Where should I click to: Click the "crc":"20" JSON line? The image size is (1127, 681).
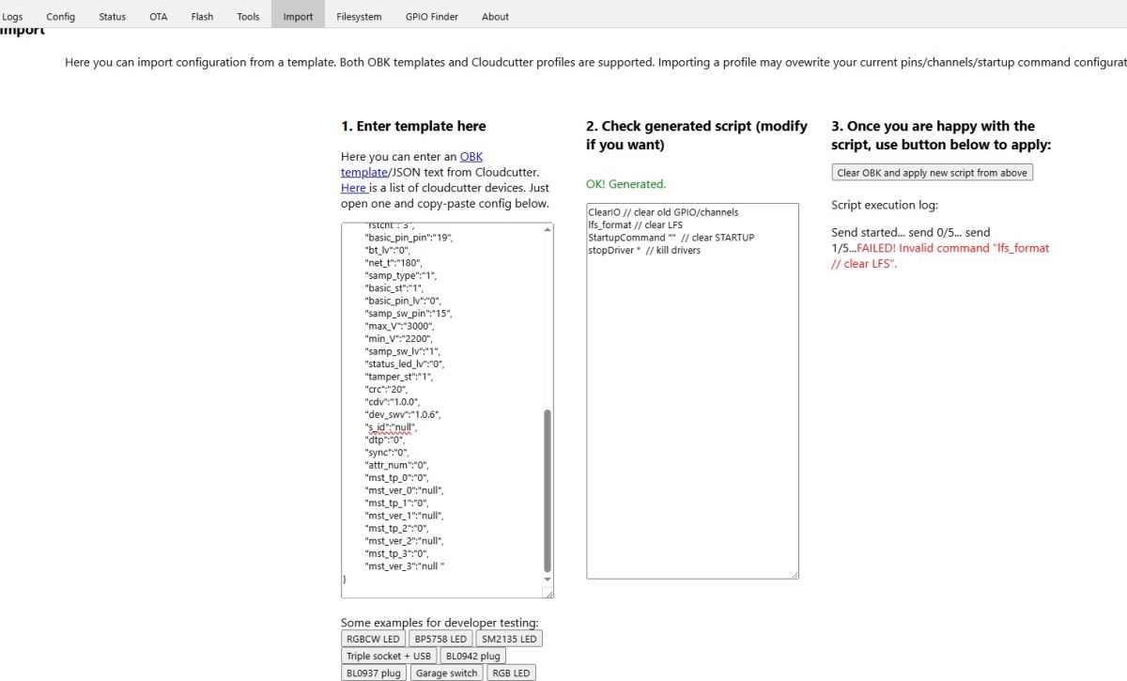click(x=388, y=389)
